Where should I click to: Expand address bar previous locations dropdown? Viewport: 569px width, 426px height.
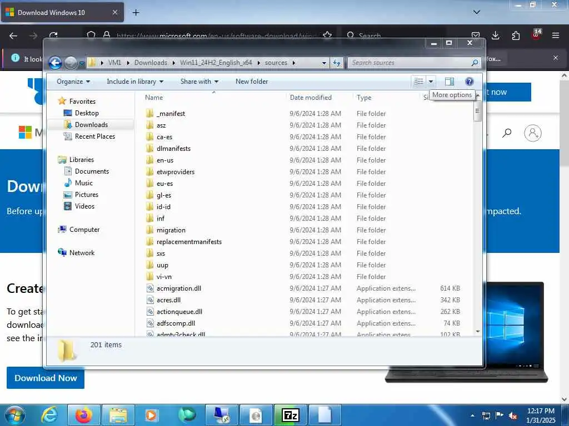coord(324,63)
